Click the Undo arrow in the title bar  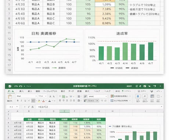(x=21, y=86)
